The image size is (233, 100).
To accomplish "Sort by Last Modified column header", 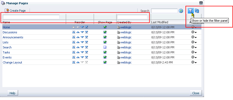I will click(159, 22).
